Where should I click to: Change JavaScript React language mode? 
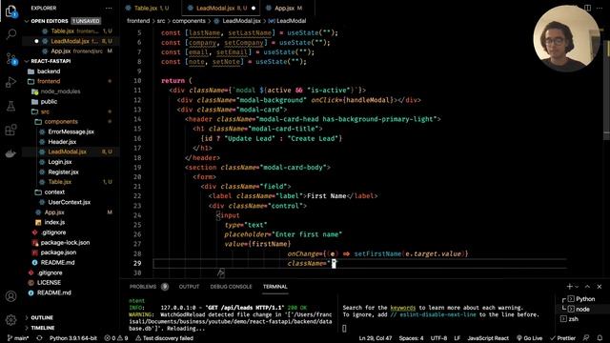point(488,338)
